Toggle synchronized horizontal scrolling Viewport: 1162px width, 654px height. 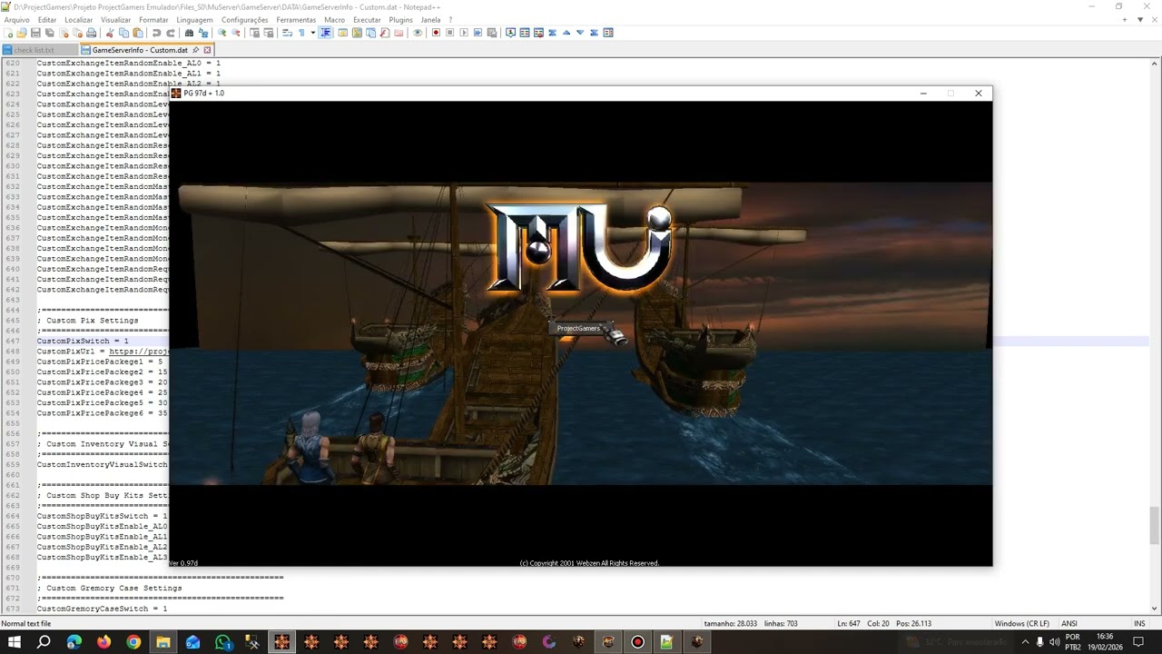[269, 33]
